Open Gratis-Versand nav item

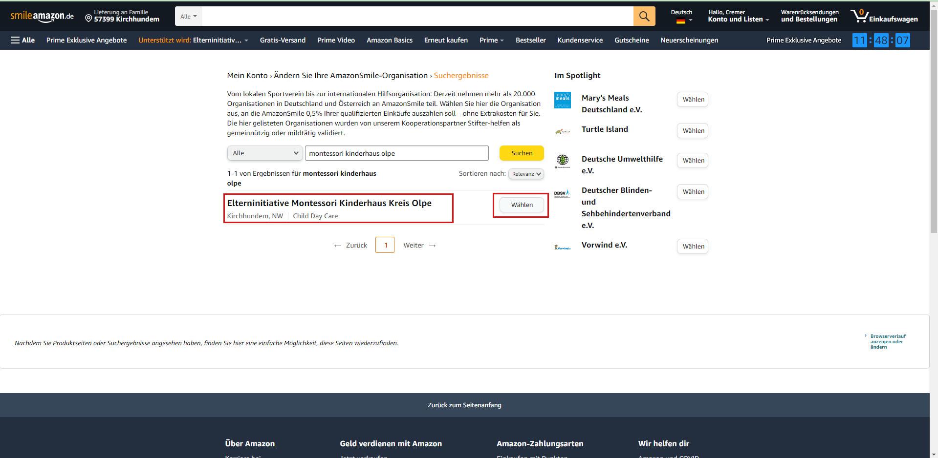tap(283, 40)
